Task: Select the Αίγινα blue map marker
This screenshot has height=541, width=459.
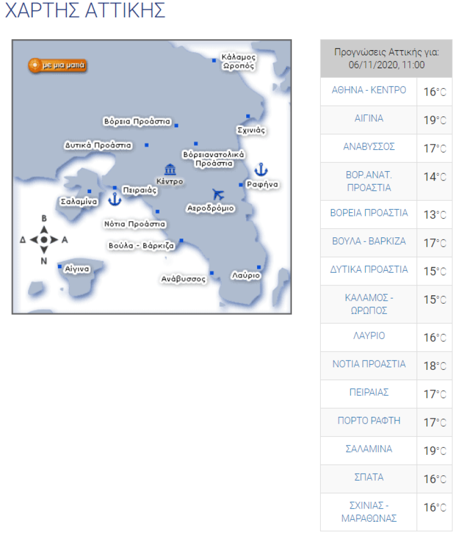Action: tap(59, 266)
